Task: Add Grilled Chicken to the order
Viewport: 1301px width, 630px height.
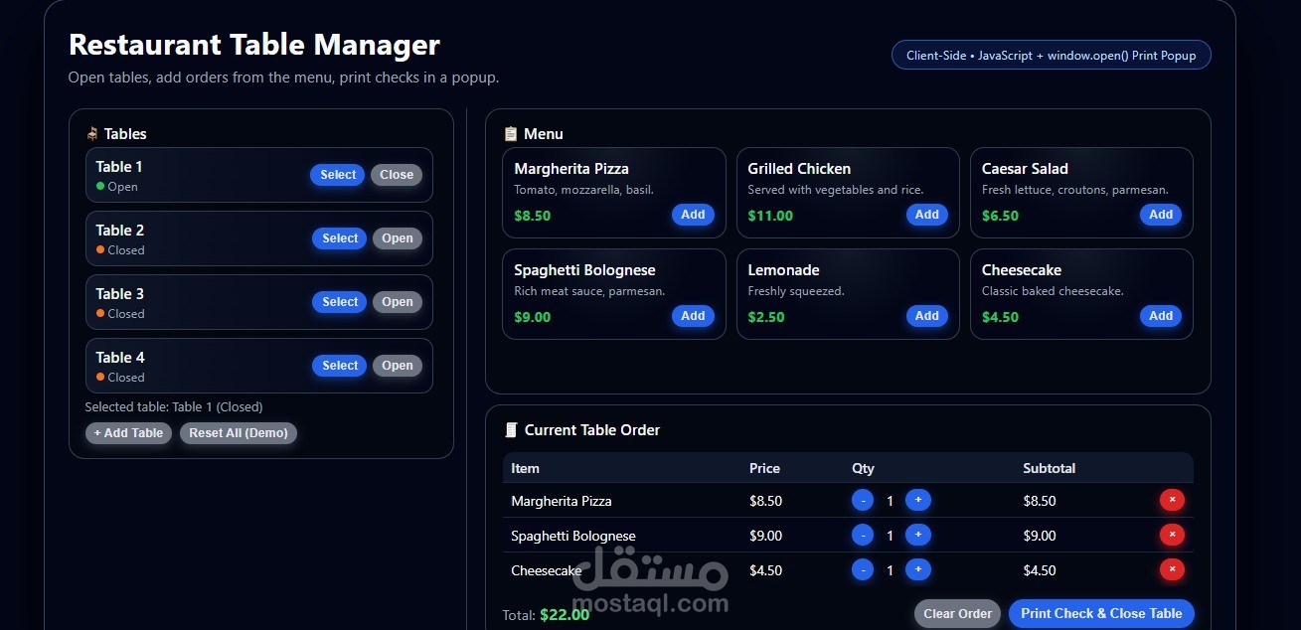Action: 926,215
